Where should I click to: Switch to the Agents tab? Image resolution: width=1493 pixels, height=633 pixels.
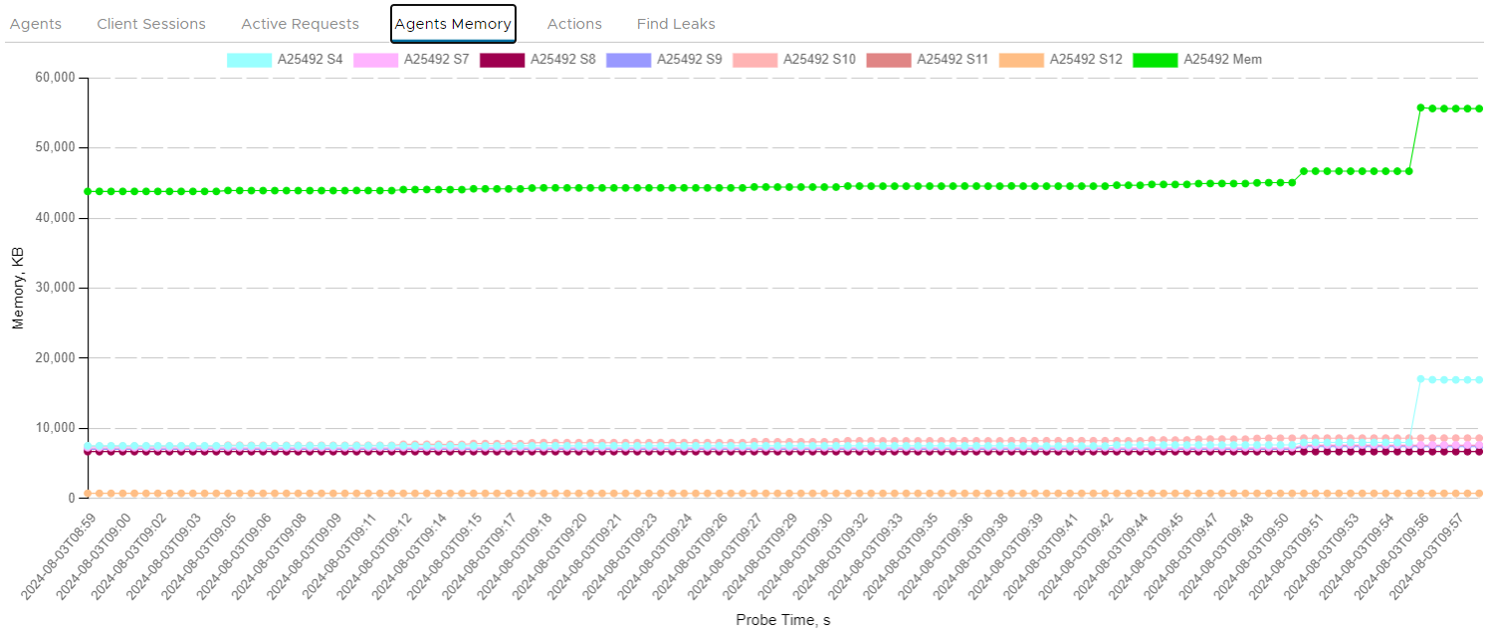pyautogui.click(x=36, y=24)
